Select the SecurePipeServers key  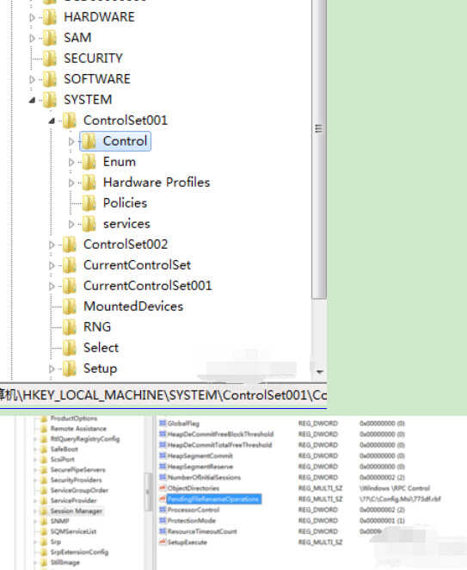point(77,469)
